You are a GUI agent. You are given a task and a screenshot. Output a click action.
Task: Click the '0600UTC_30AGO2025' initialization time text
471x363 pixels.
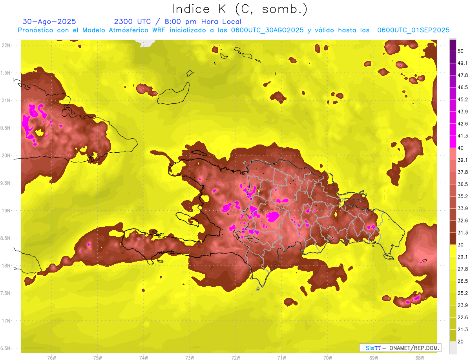pyautogui.click(x=267, y=30)
